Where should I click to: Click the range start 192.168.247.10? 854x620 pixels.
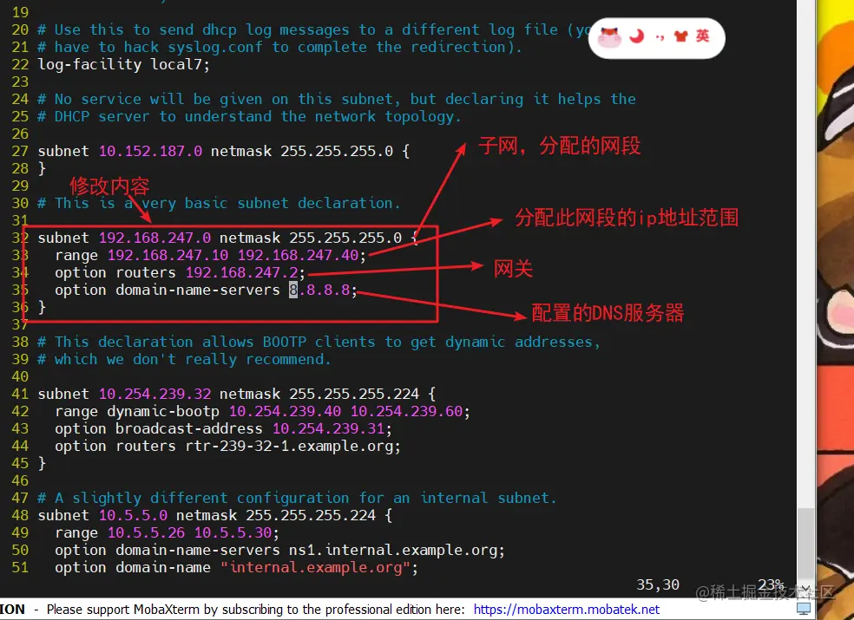click(x=168, y=255)
